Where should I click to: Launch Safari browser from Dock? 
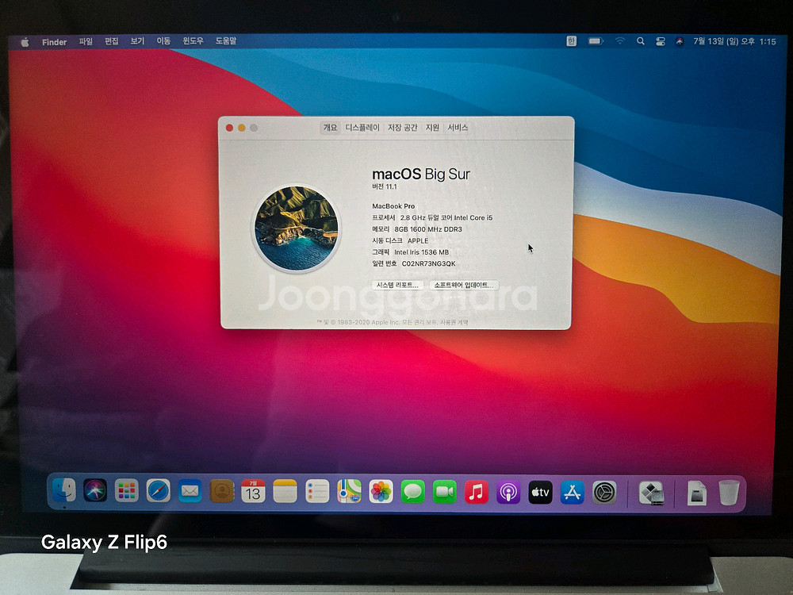(x=159, y=491)
